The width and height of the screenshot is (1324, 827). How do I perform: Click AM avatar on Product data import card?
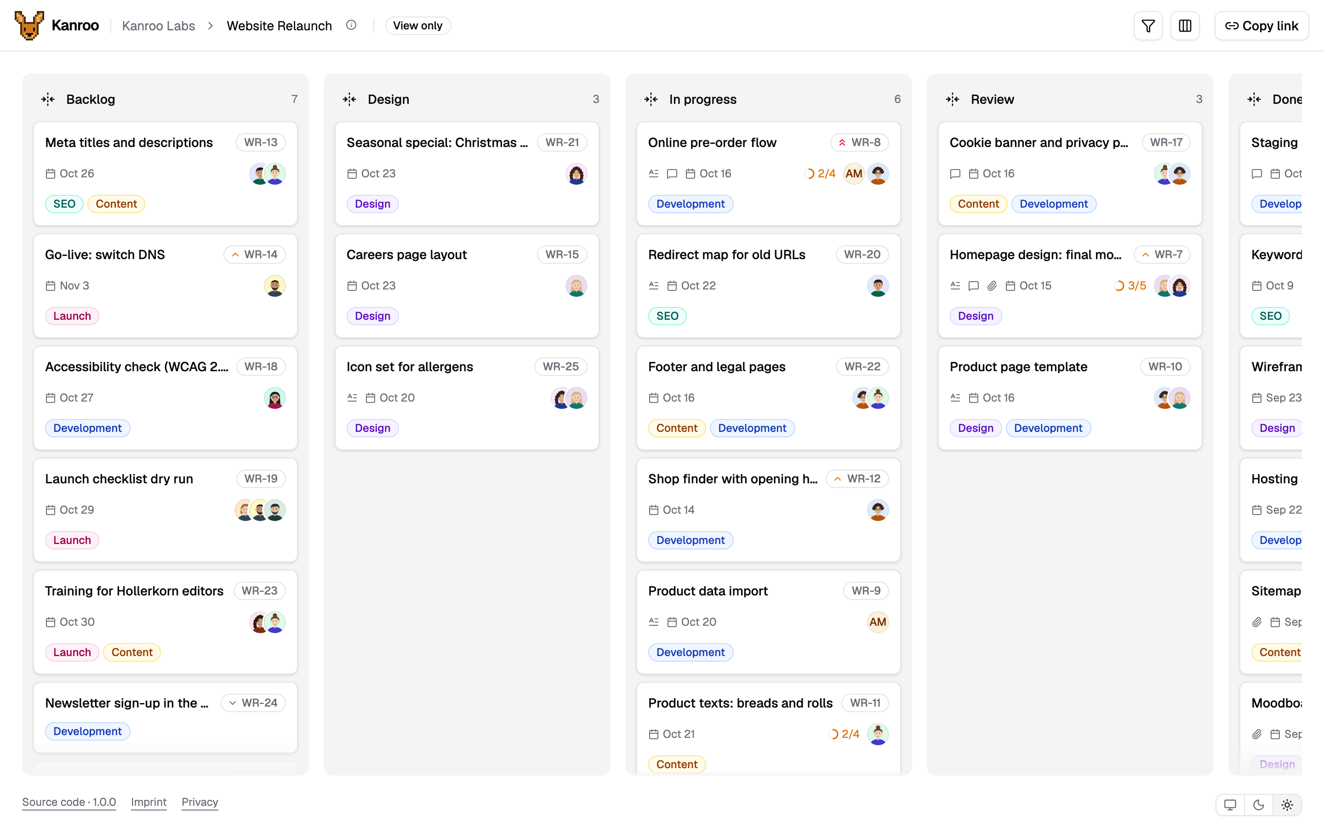click(x=878, y=622)
